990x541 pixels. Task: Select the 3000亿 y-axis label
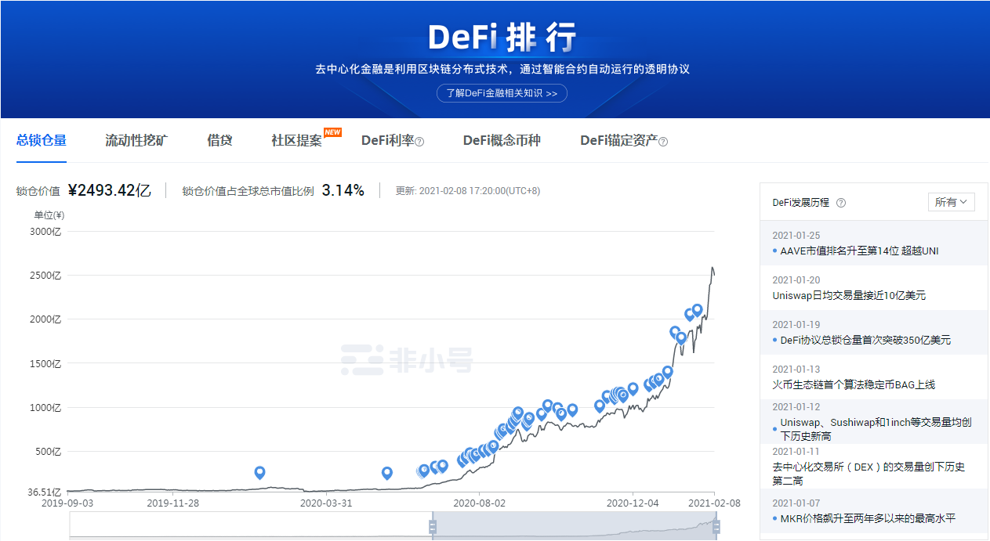coord(46,232)
